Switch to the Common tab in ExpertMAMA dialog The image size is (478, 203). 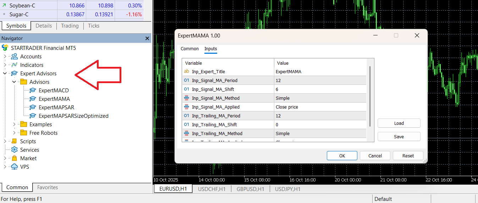point(190,49)
